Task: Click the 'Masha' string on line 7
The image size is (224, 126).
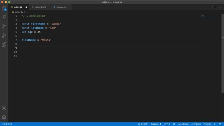Action: [x=46, y=40]
